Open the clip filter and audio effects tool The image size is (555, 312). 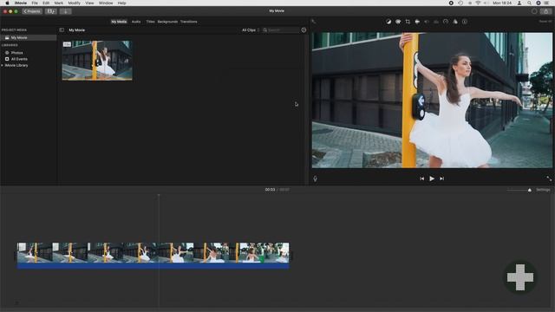[455, 22]
